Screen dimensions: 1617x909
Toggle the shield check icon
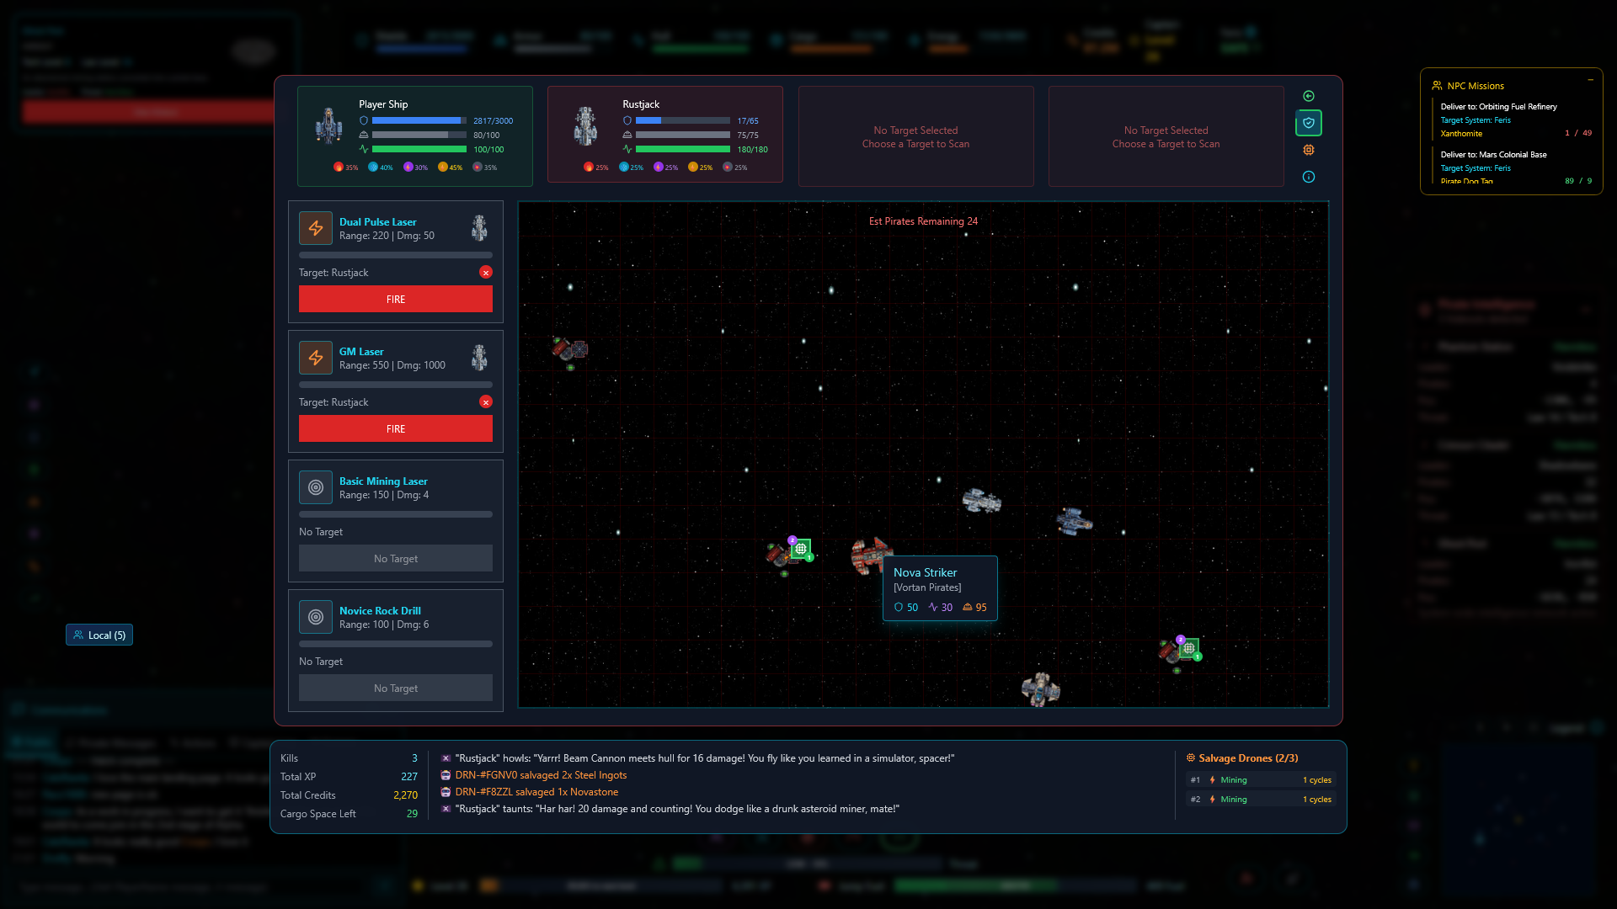[x=1309, y=123]
